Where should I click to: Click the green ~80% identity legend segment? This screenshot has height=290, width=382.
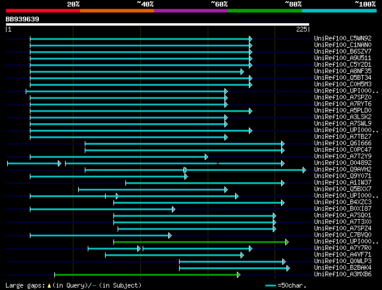(x=265, y=11)
